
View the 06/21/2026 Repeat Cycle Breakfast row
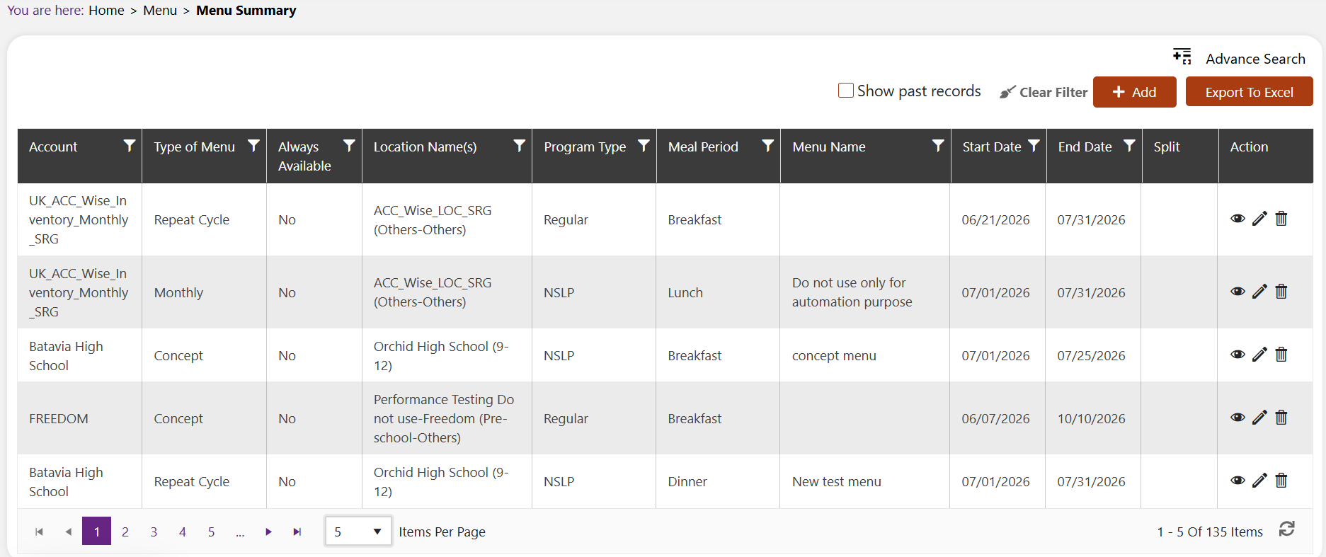tap(1238, 219)
